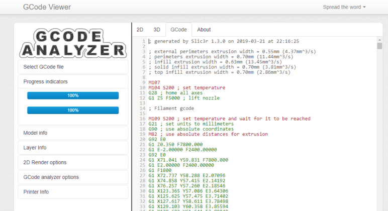
Task: Click line number 16 in the gutter
Action: pyautogui.click(x=142, y=119)
